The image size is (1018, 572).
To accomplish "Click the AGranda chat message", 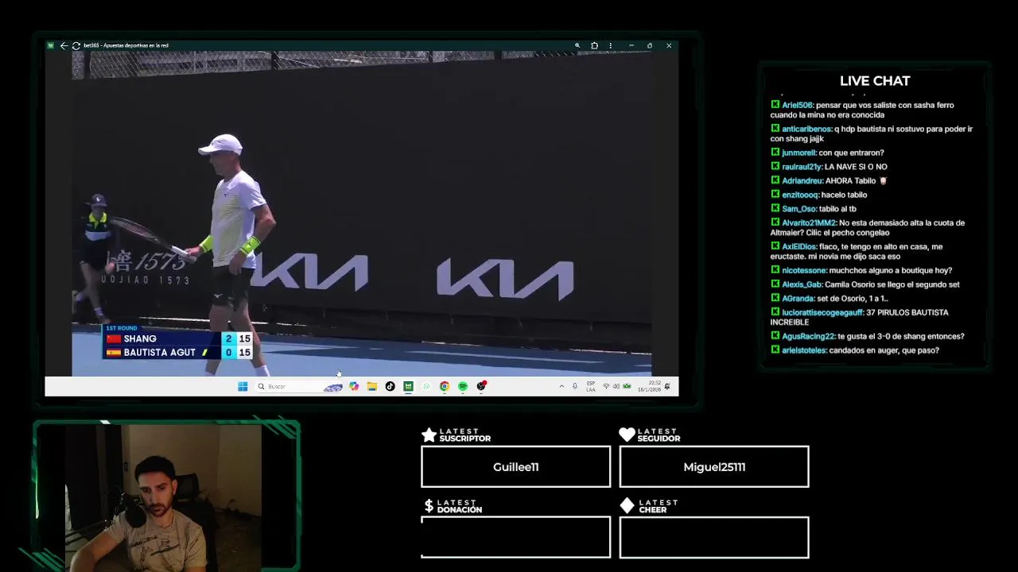I will click(830, 299).
